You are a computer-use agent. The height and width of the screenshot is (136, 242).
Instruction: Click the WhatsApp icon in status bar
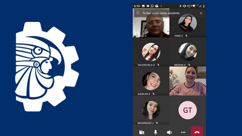[x=152, y=6]
